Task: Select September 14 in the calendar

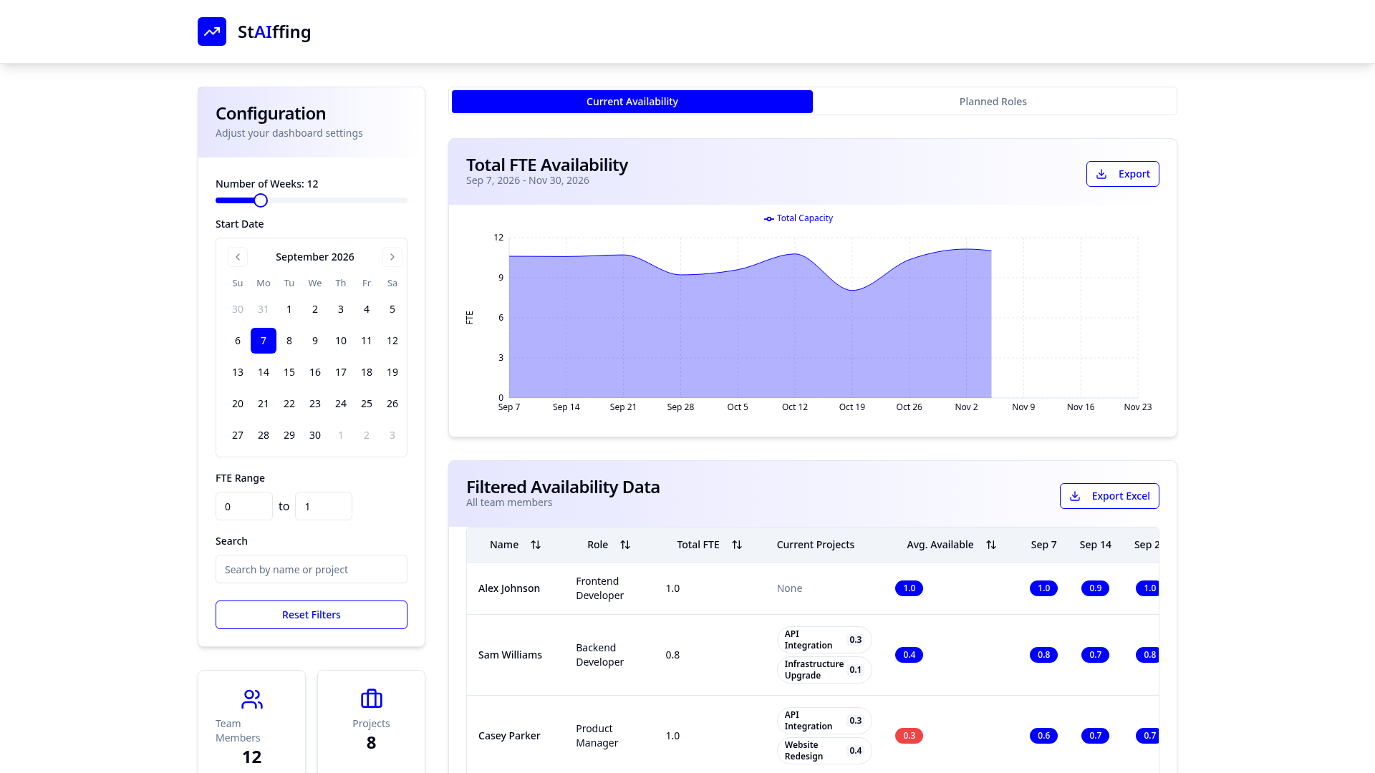Action: pyautogui.click(x=264, y=372)
